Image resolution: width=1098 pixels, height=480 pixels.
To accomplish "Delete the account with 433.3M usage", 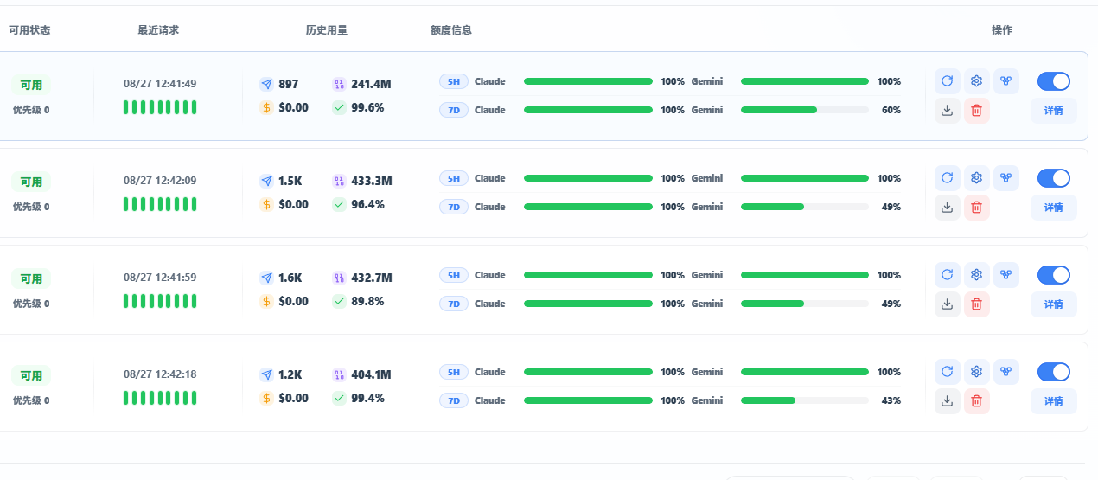I will click(977, 208).
